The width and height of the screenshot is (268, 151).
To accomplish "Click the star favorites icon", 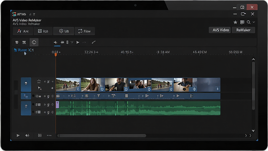I will pyautogui.click(x=235, y=22).
